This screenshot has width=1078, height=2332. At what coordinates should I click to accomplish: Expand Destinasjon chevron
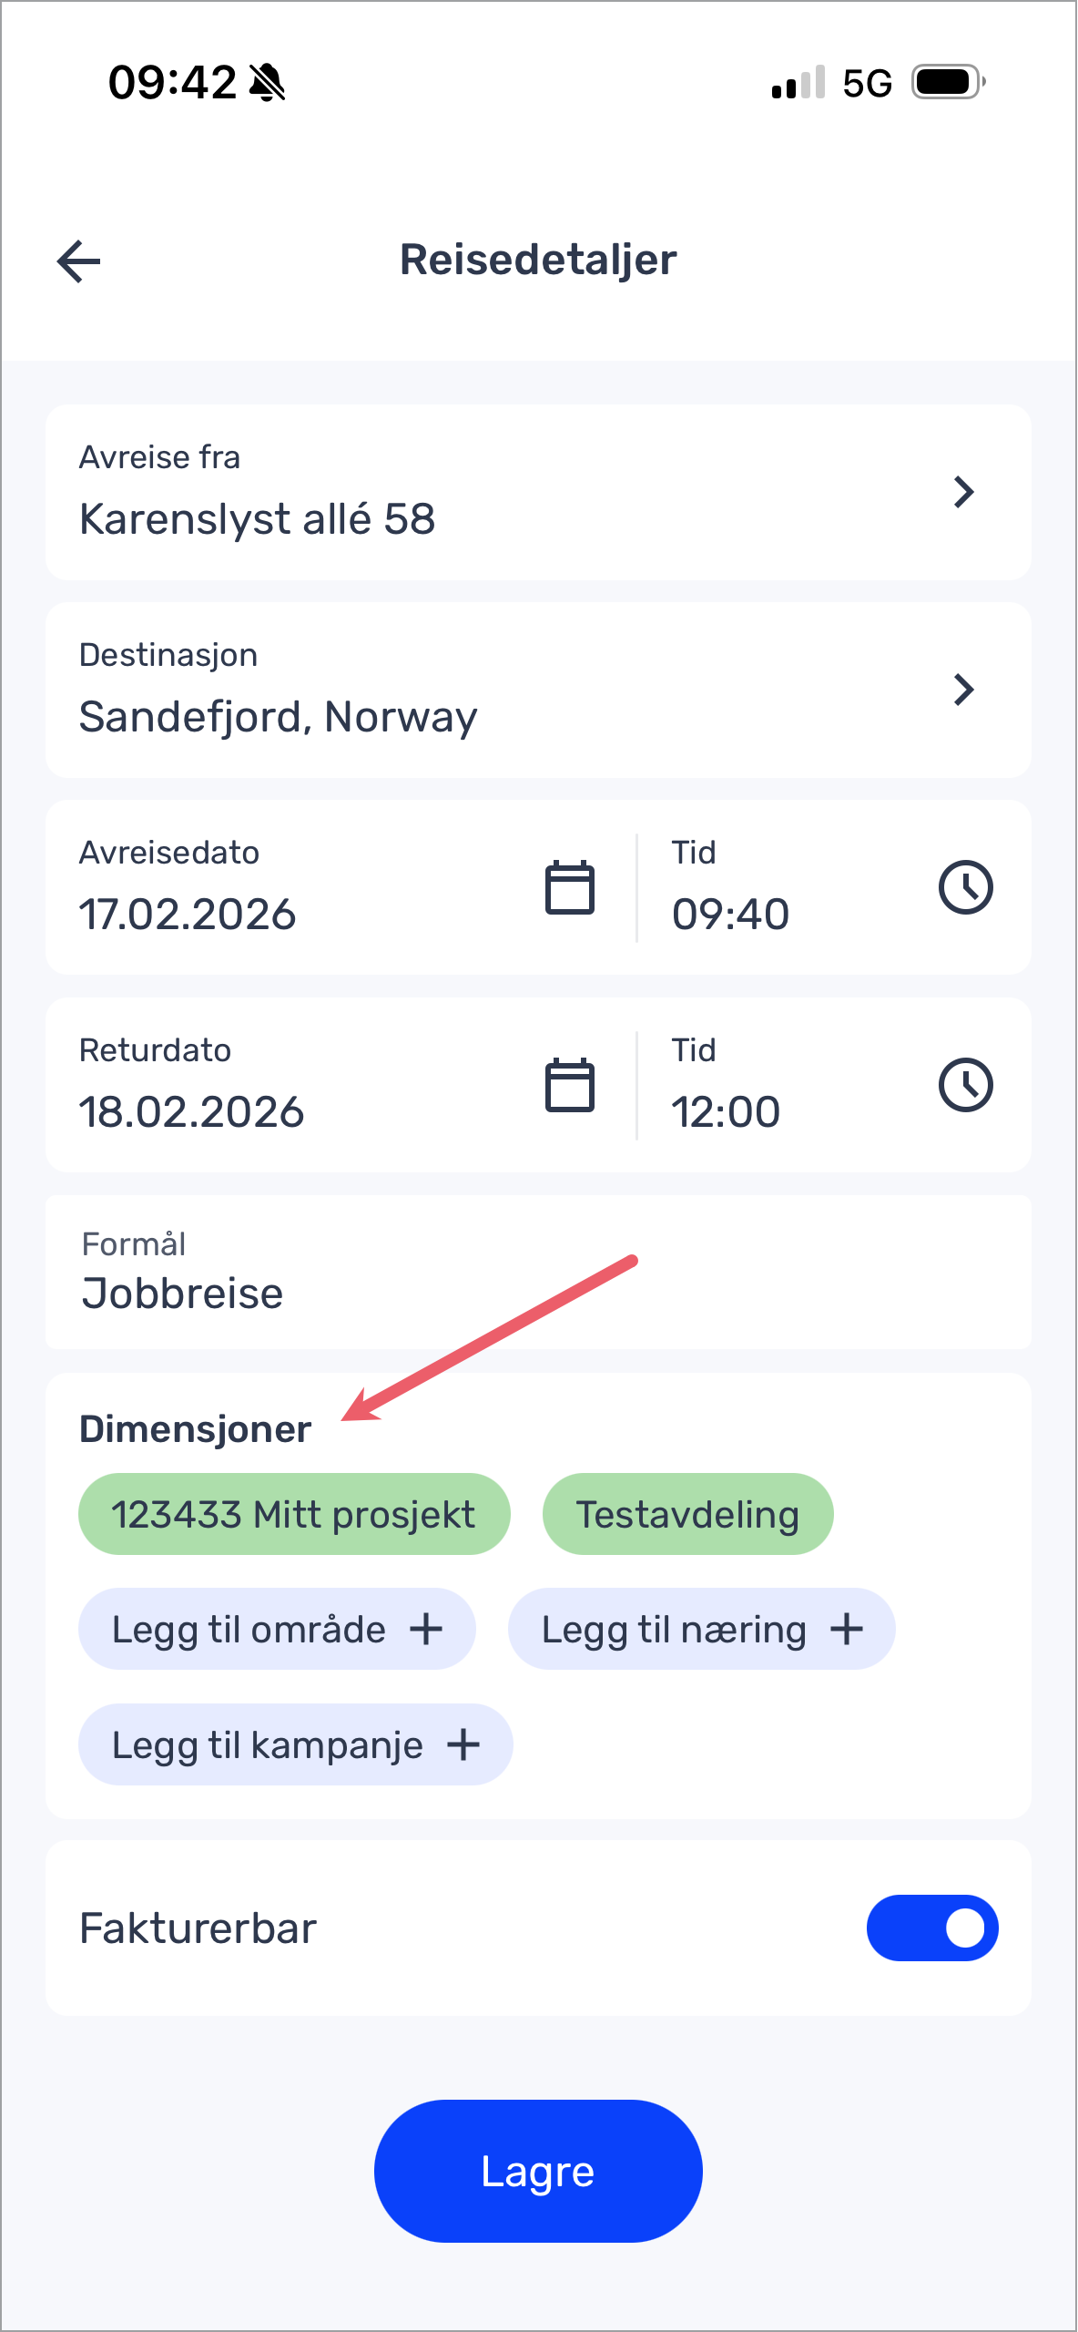tap(963, 690)
